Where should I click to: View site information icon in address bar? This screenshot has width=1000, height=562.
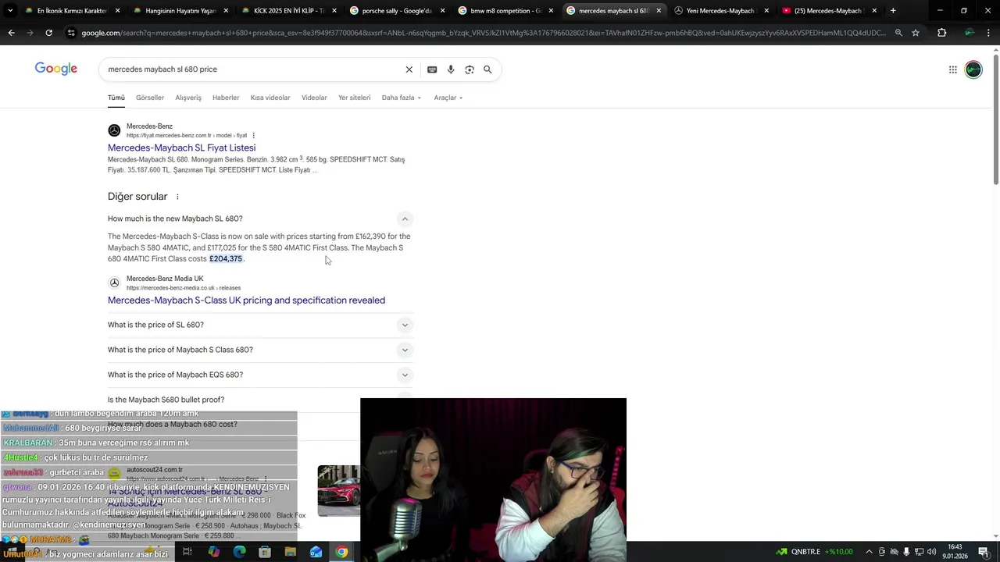click(71, 33)
